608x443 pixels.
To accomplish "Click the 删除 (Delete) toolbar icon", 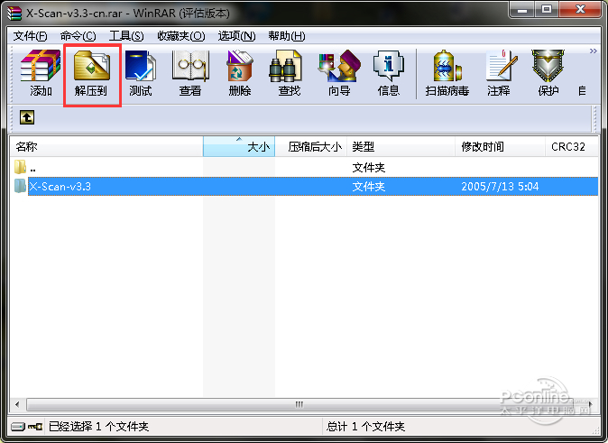I will (x=240, y=74).
